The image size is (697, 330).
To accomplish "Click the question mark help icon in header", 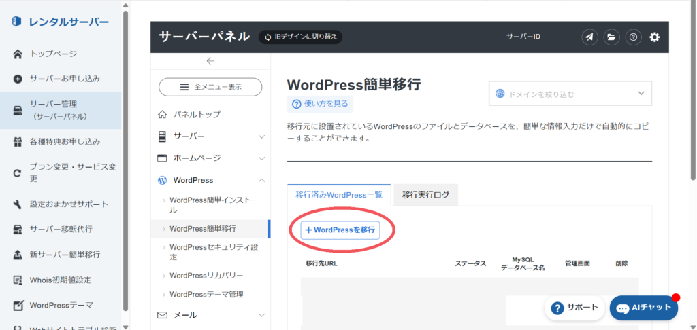I will coord(634,37).
